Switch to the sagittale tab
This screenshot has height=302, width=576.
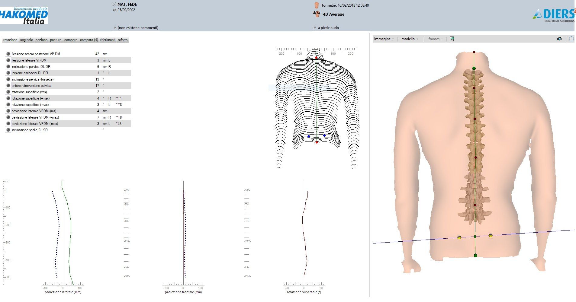click(x=27, y=40)
